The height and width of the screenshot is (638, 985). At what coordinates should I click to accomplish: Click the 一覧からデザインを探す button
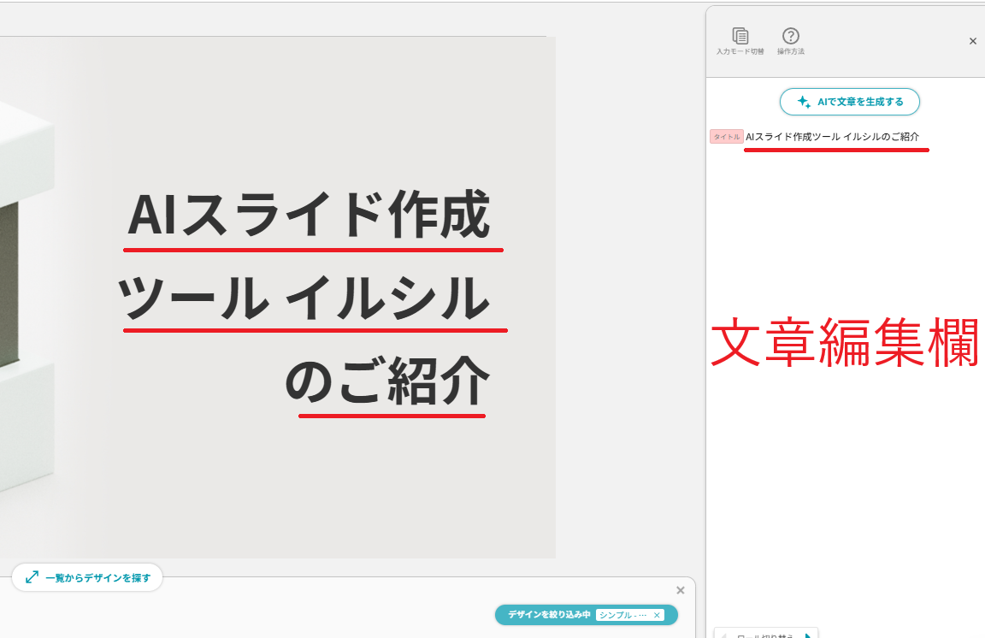[x=87, y=577]
